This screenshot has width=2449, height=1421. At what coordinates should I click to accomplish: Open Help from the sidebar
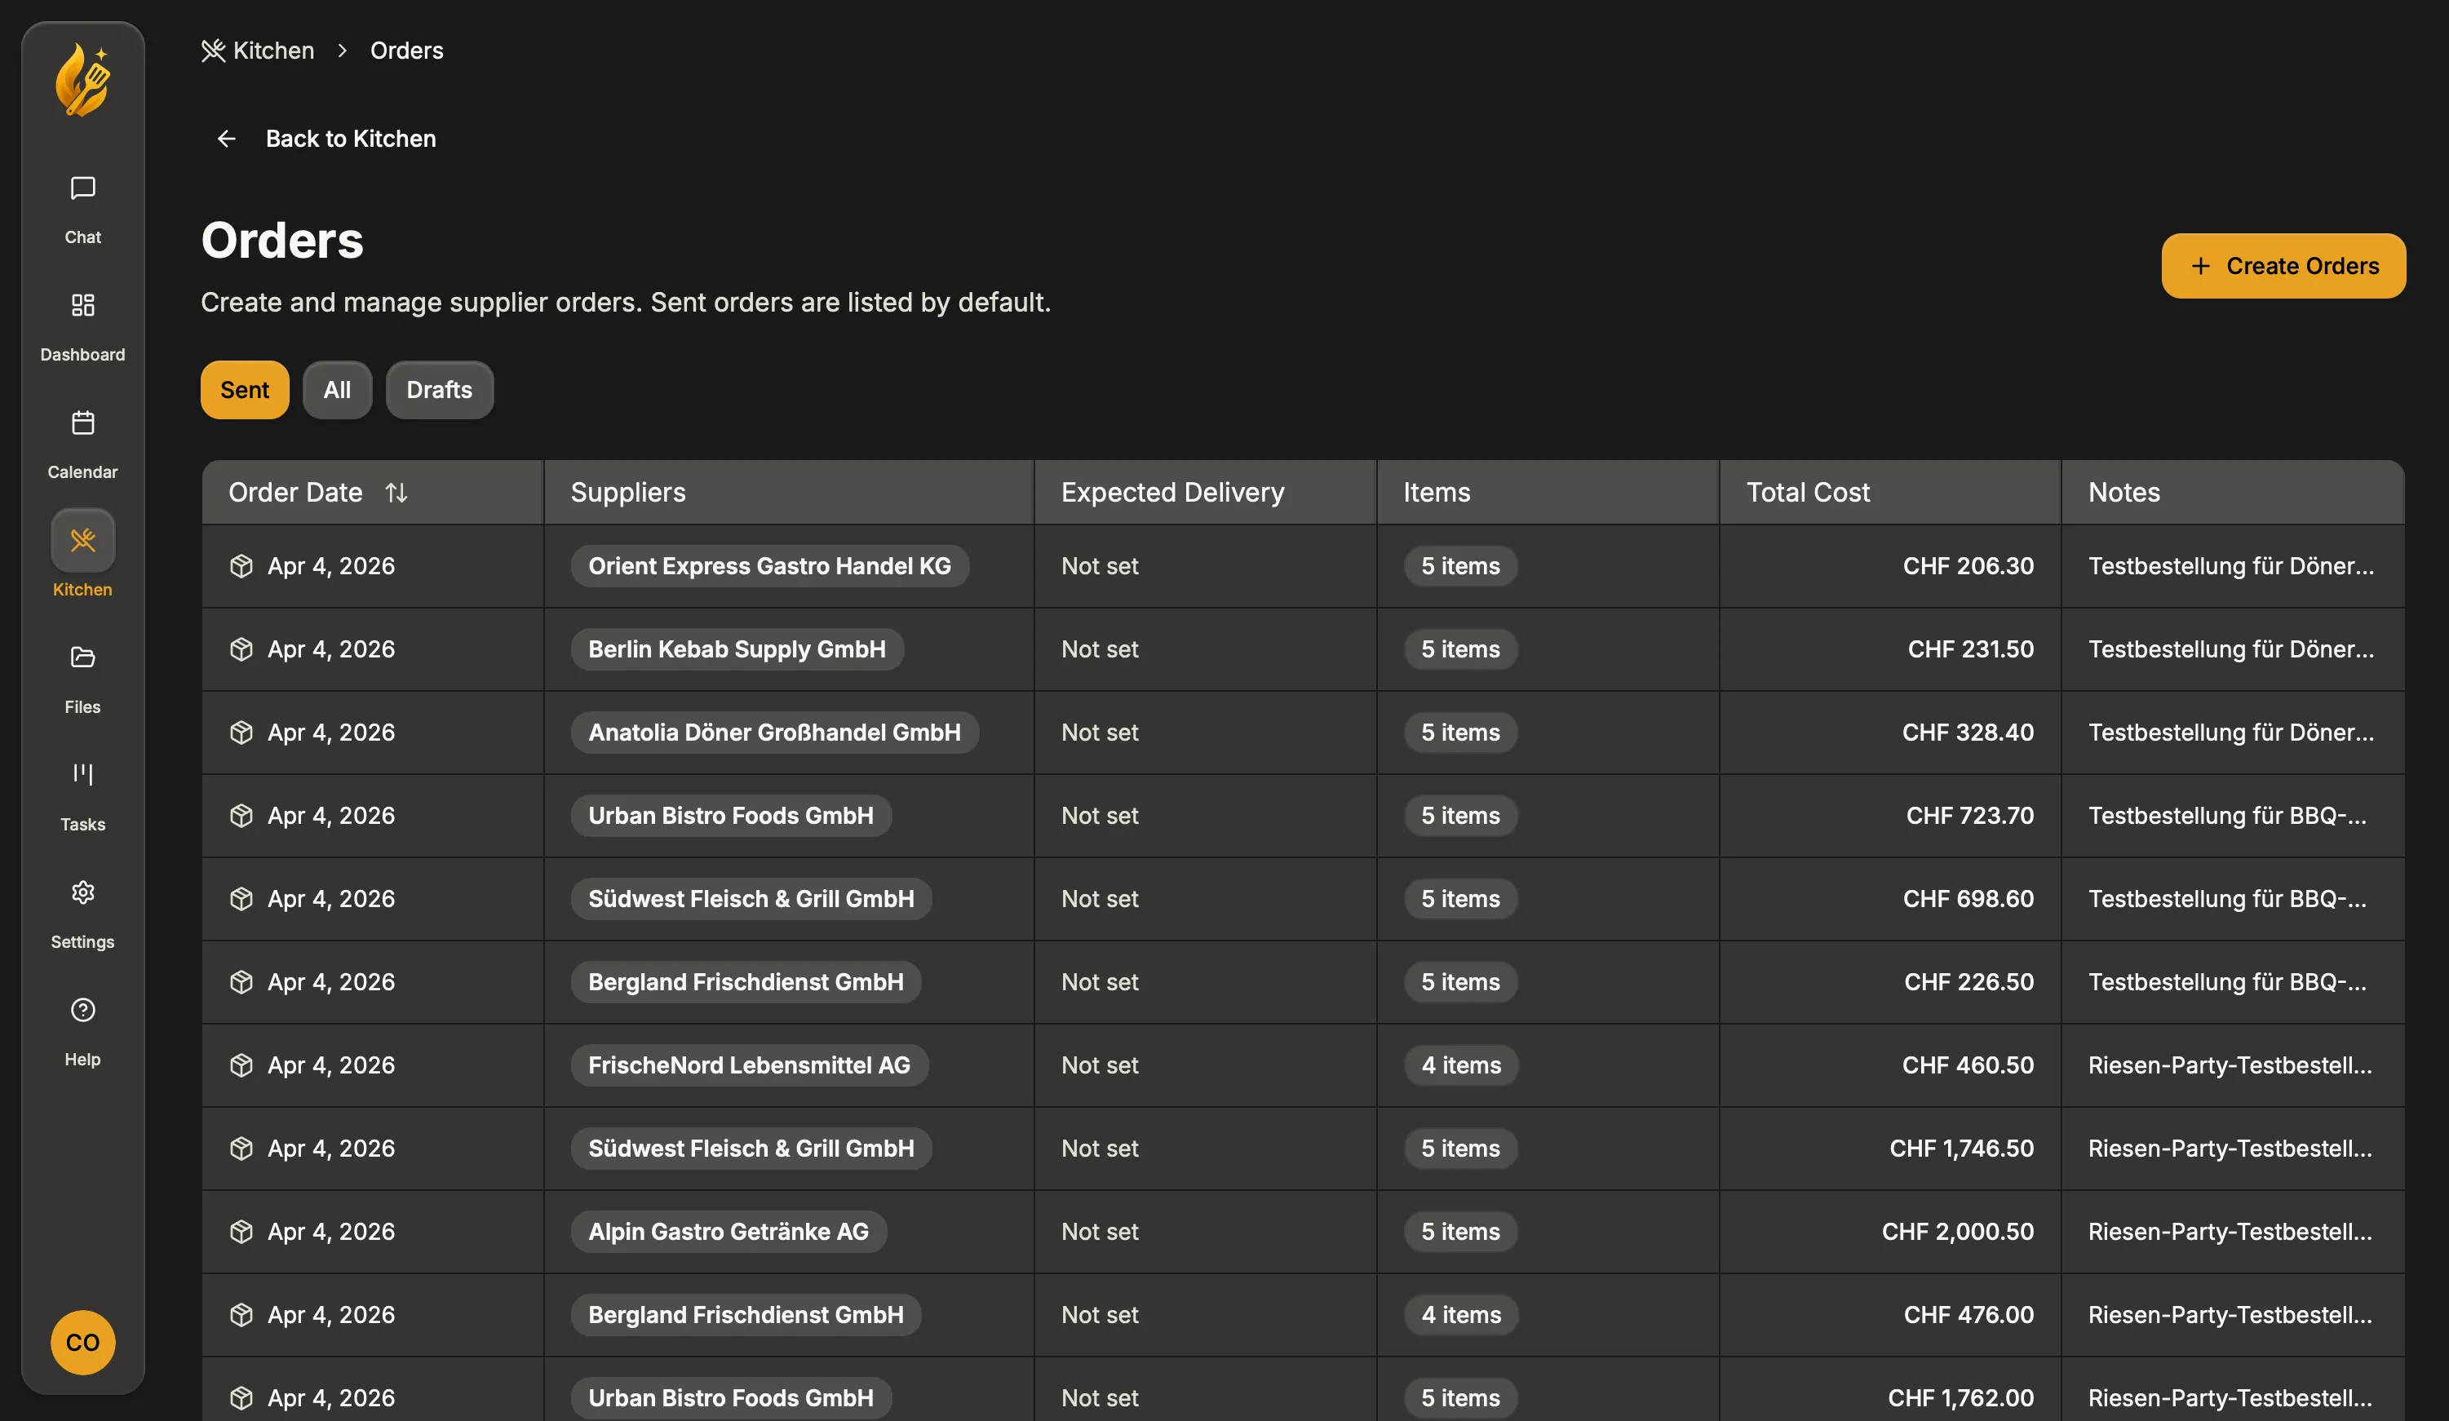click(82, 1031)
